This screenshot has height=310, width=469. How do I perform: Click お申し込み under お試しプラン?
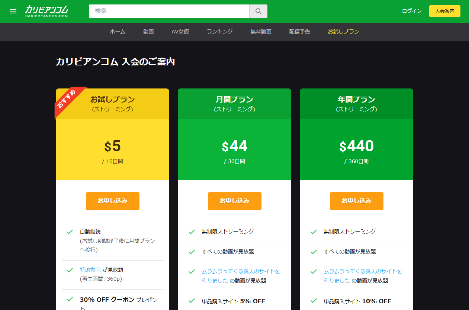pyautogui.click(x=113, y=201)
